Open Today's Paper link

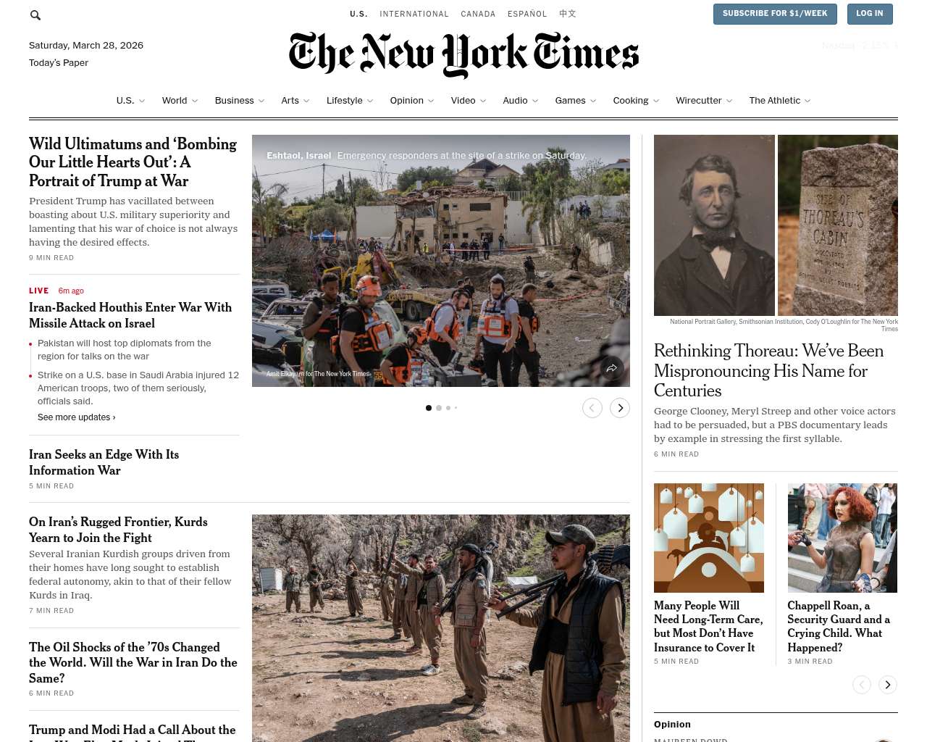(59, 63)
